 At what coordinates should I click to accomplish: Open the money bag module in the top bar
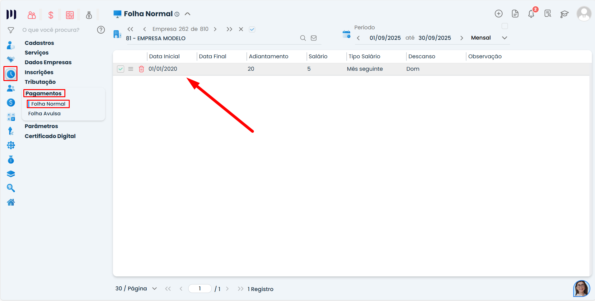click(89, 15)
